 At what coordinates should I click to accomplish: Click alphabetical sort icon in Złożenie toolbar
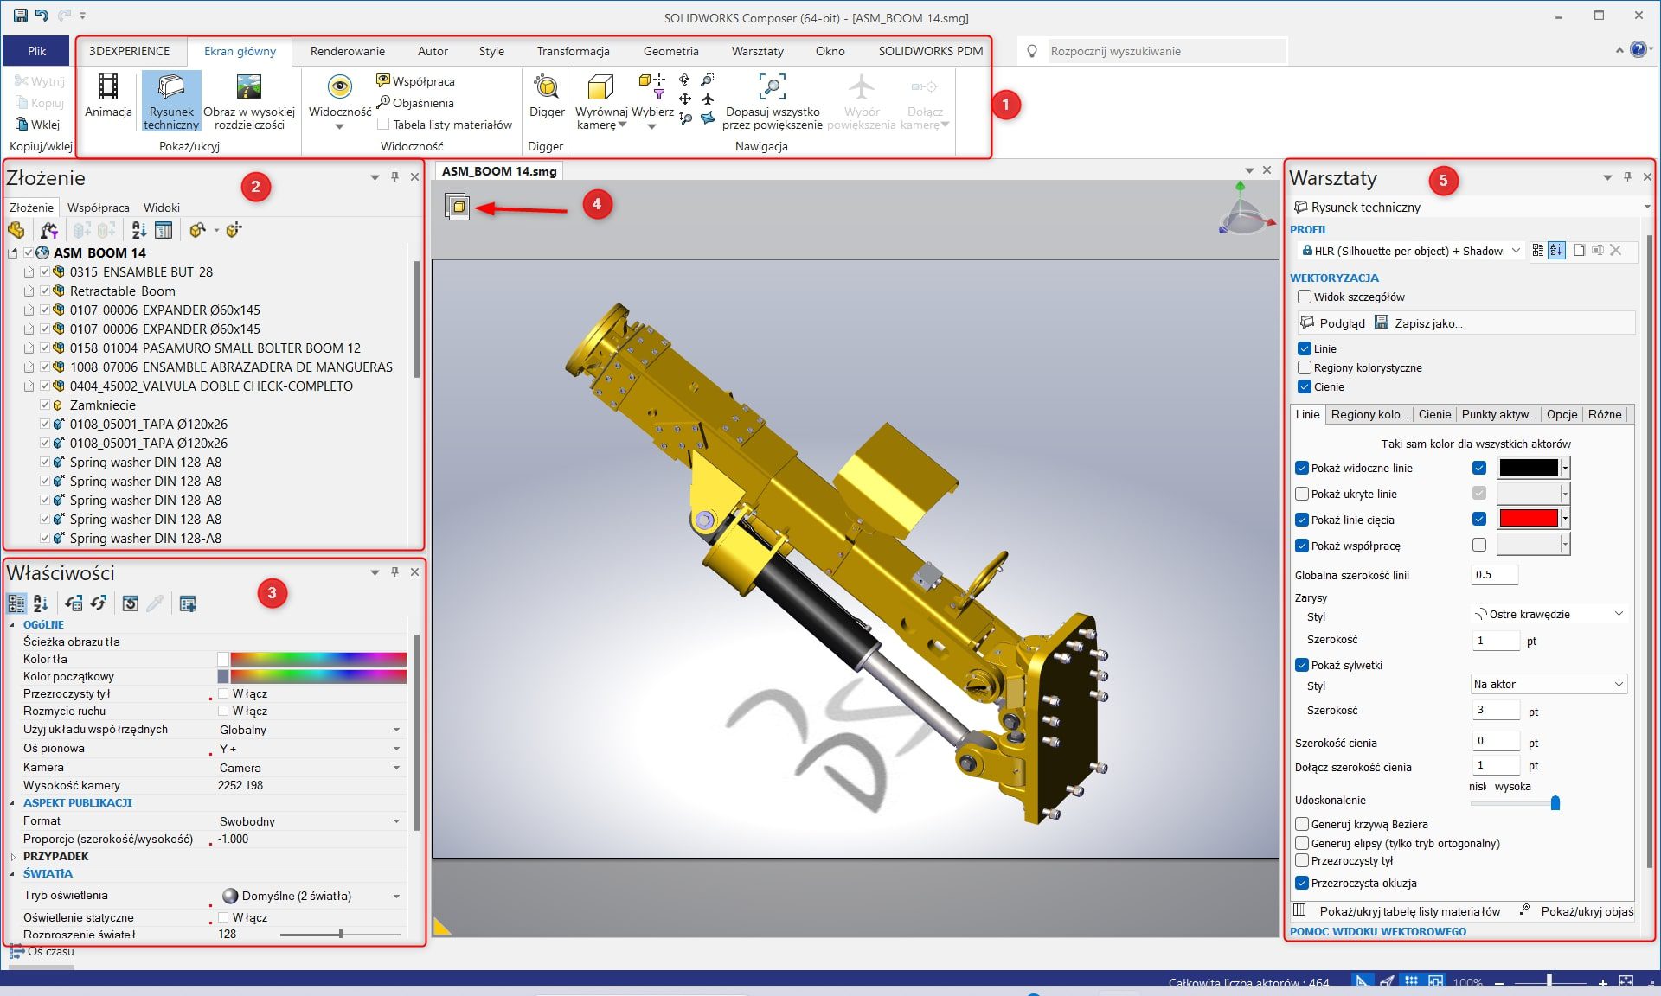tap(138, 230)
